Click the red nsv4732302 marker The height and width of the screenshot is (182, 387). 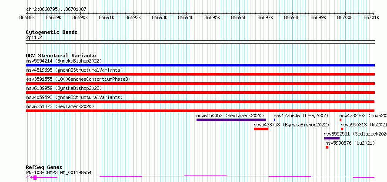pos(340,120)
